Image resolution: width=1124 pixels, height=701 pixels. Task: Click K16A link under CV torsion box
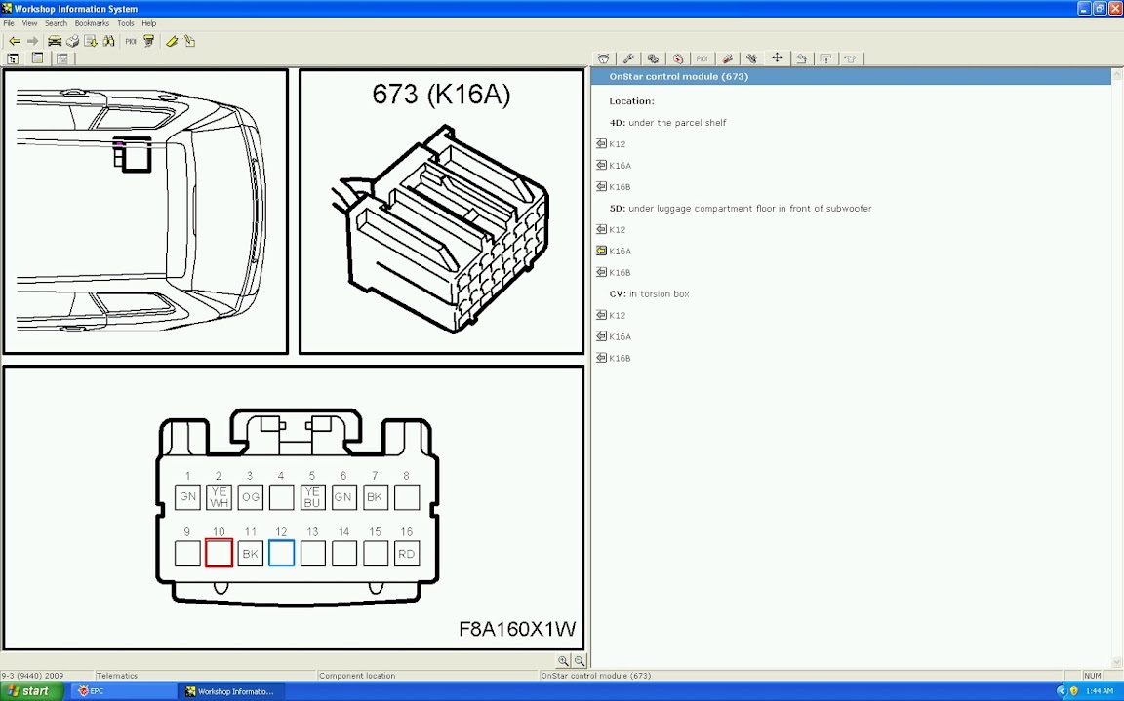pyautogui.click(x=620, y=337)
